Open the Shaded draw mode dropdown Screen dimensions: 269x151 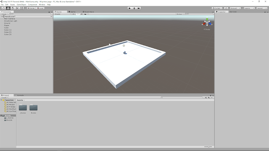(x=62, y=14)
